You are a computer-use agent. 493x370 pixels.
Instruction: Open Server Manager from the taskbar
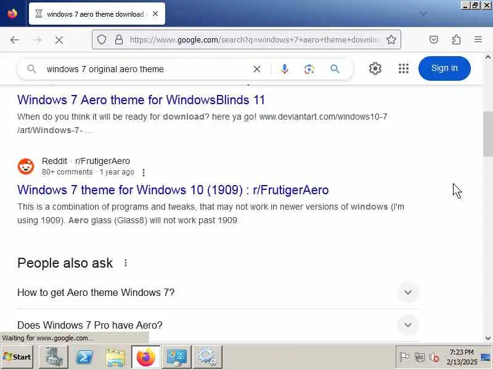point(54,357)
